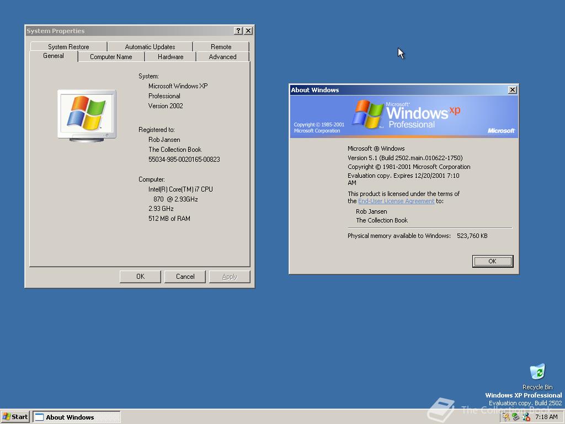Go to the Advanced tab
Image resolution: width=565 pixels, height=424 pixels.
coord(223,57)
